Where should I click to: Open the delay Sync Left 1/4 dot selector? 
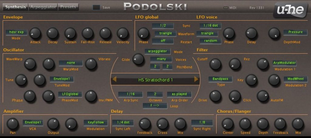(123, 123)
